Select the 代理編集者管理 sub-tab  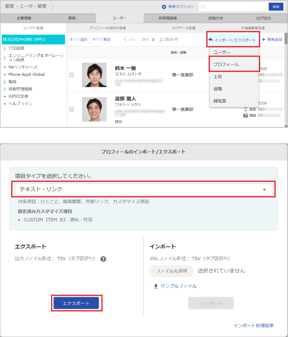coord(253,28)
